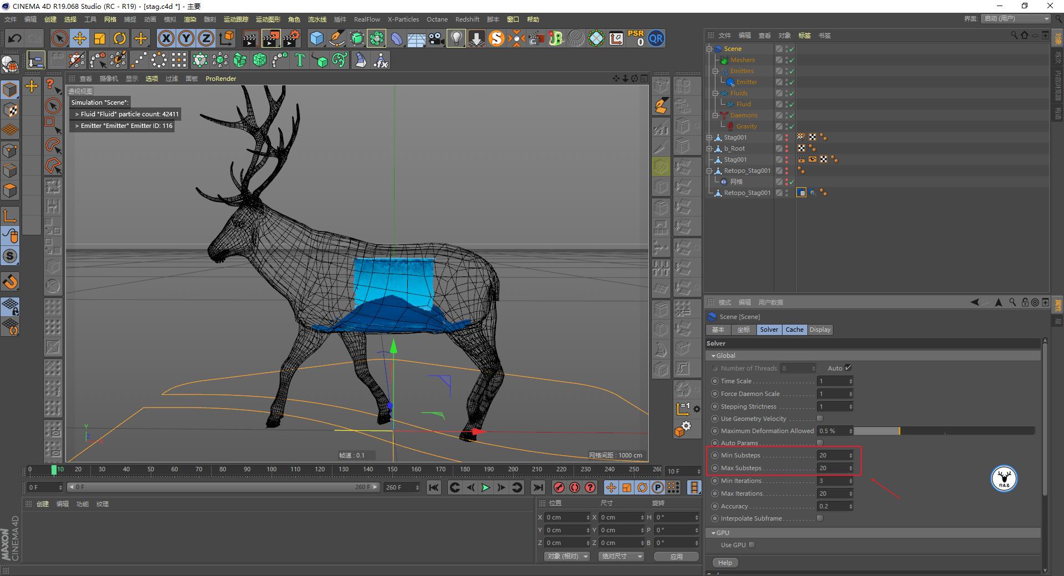Select the Move tool in top toolbar
1064x576 pixels.
pyautogui.click(x=80, y=38)
